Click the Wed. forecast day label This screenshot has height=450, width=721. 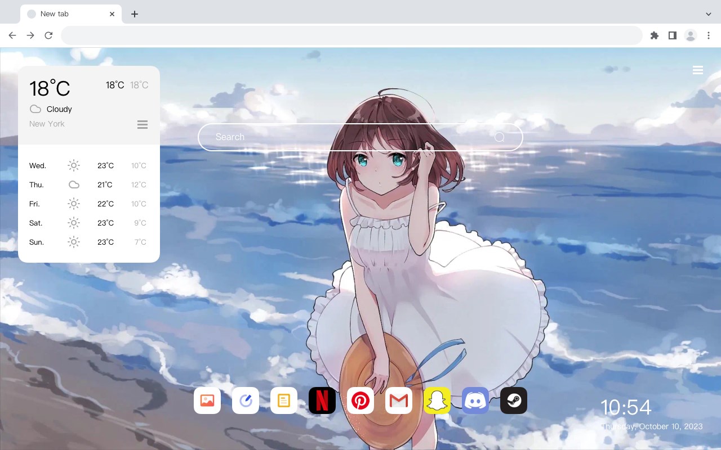coord(38,165)
